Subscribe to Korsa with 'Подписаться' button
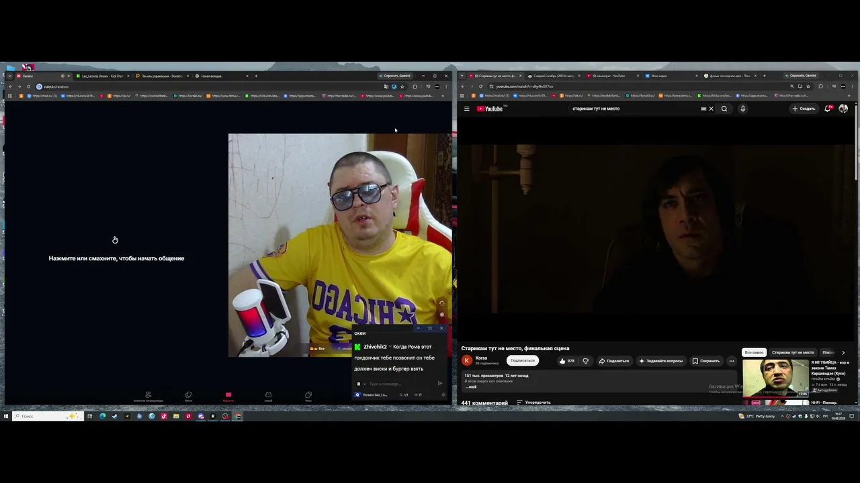This screenshot has width=860, height=483. pyautogui.click(x=523, y=360)
